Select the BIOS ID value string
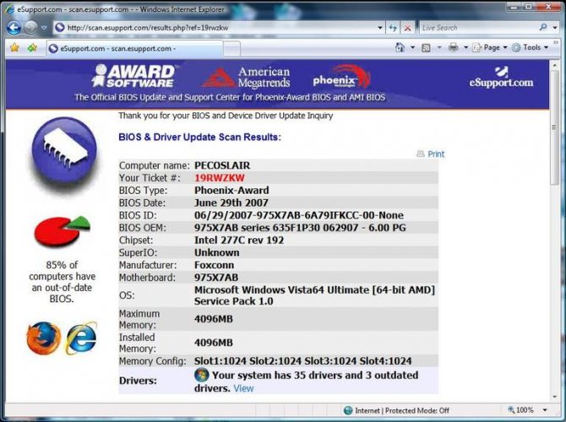This screenshot has height=422, width=566. click(299, 215)
